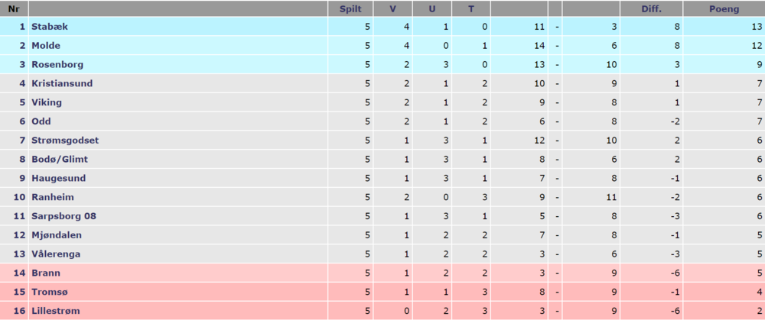Viewport: 765px width, 320px height.
Task: Select the Strømsgodset team name
Action: coord(65,141)
